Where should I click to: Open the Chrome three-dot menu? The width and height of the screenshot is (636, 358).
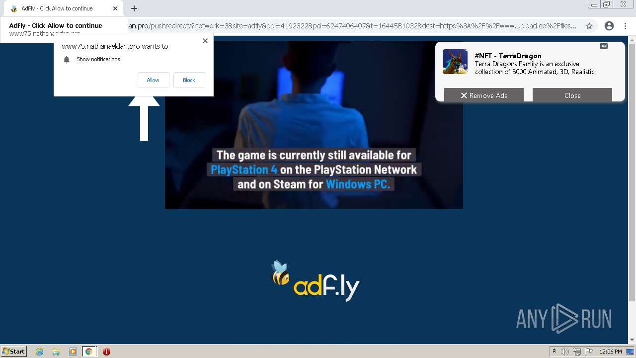point(625,26)
